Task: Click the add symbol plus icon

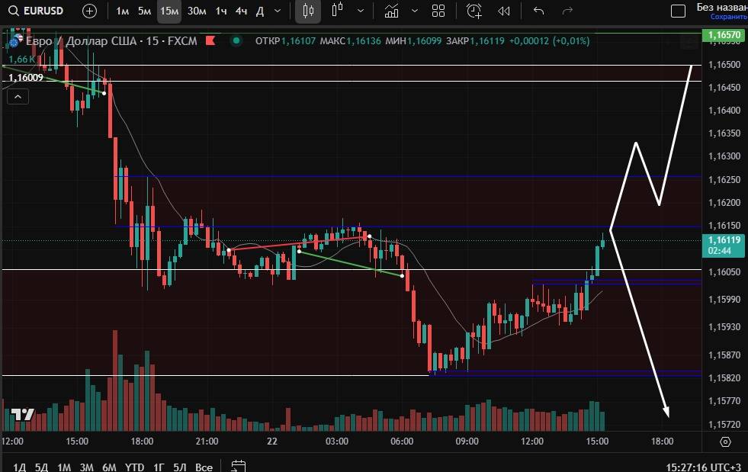Action: (x=90, y=11)
